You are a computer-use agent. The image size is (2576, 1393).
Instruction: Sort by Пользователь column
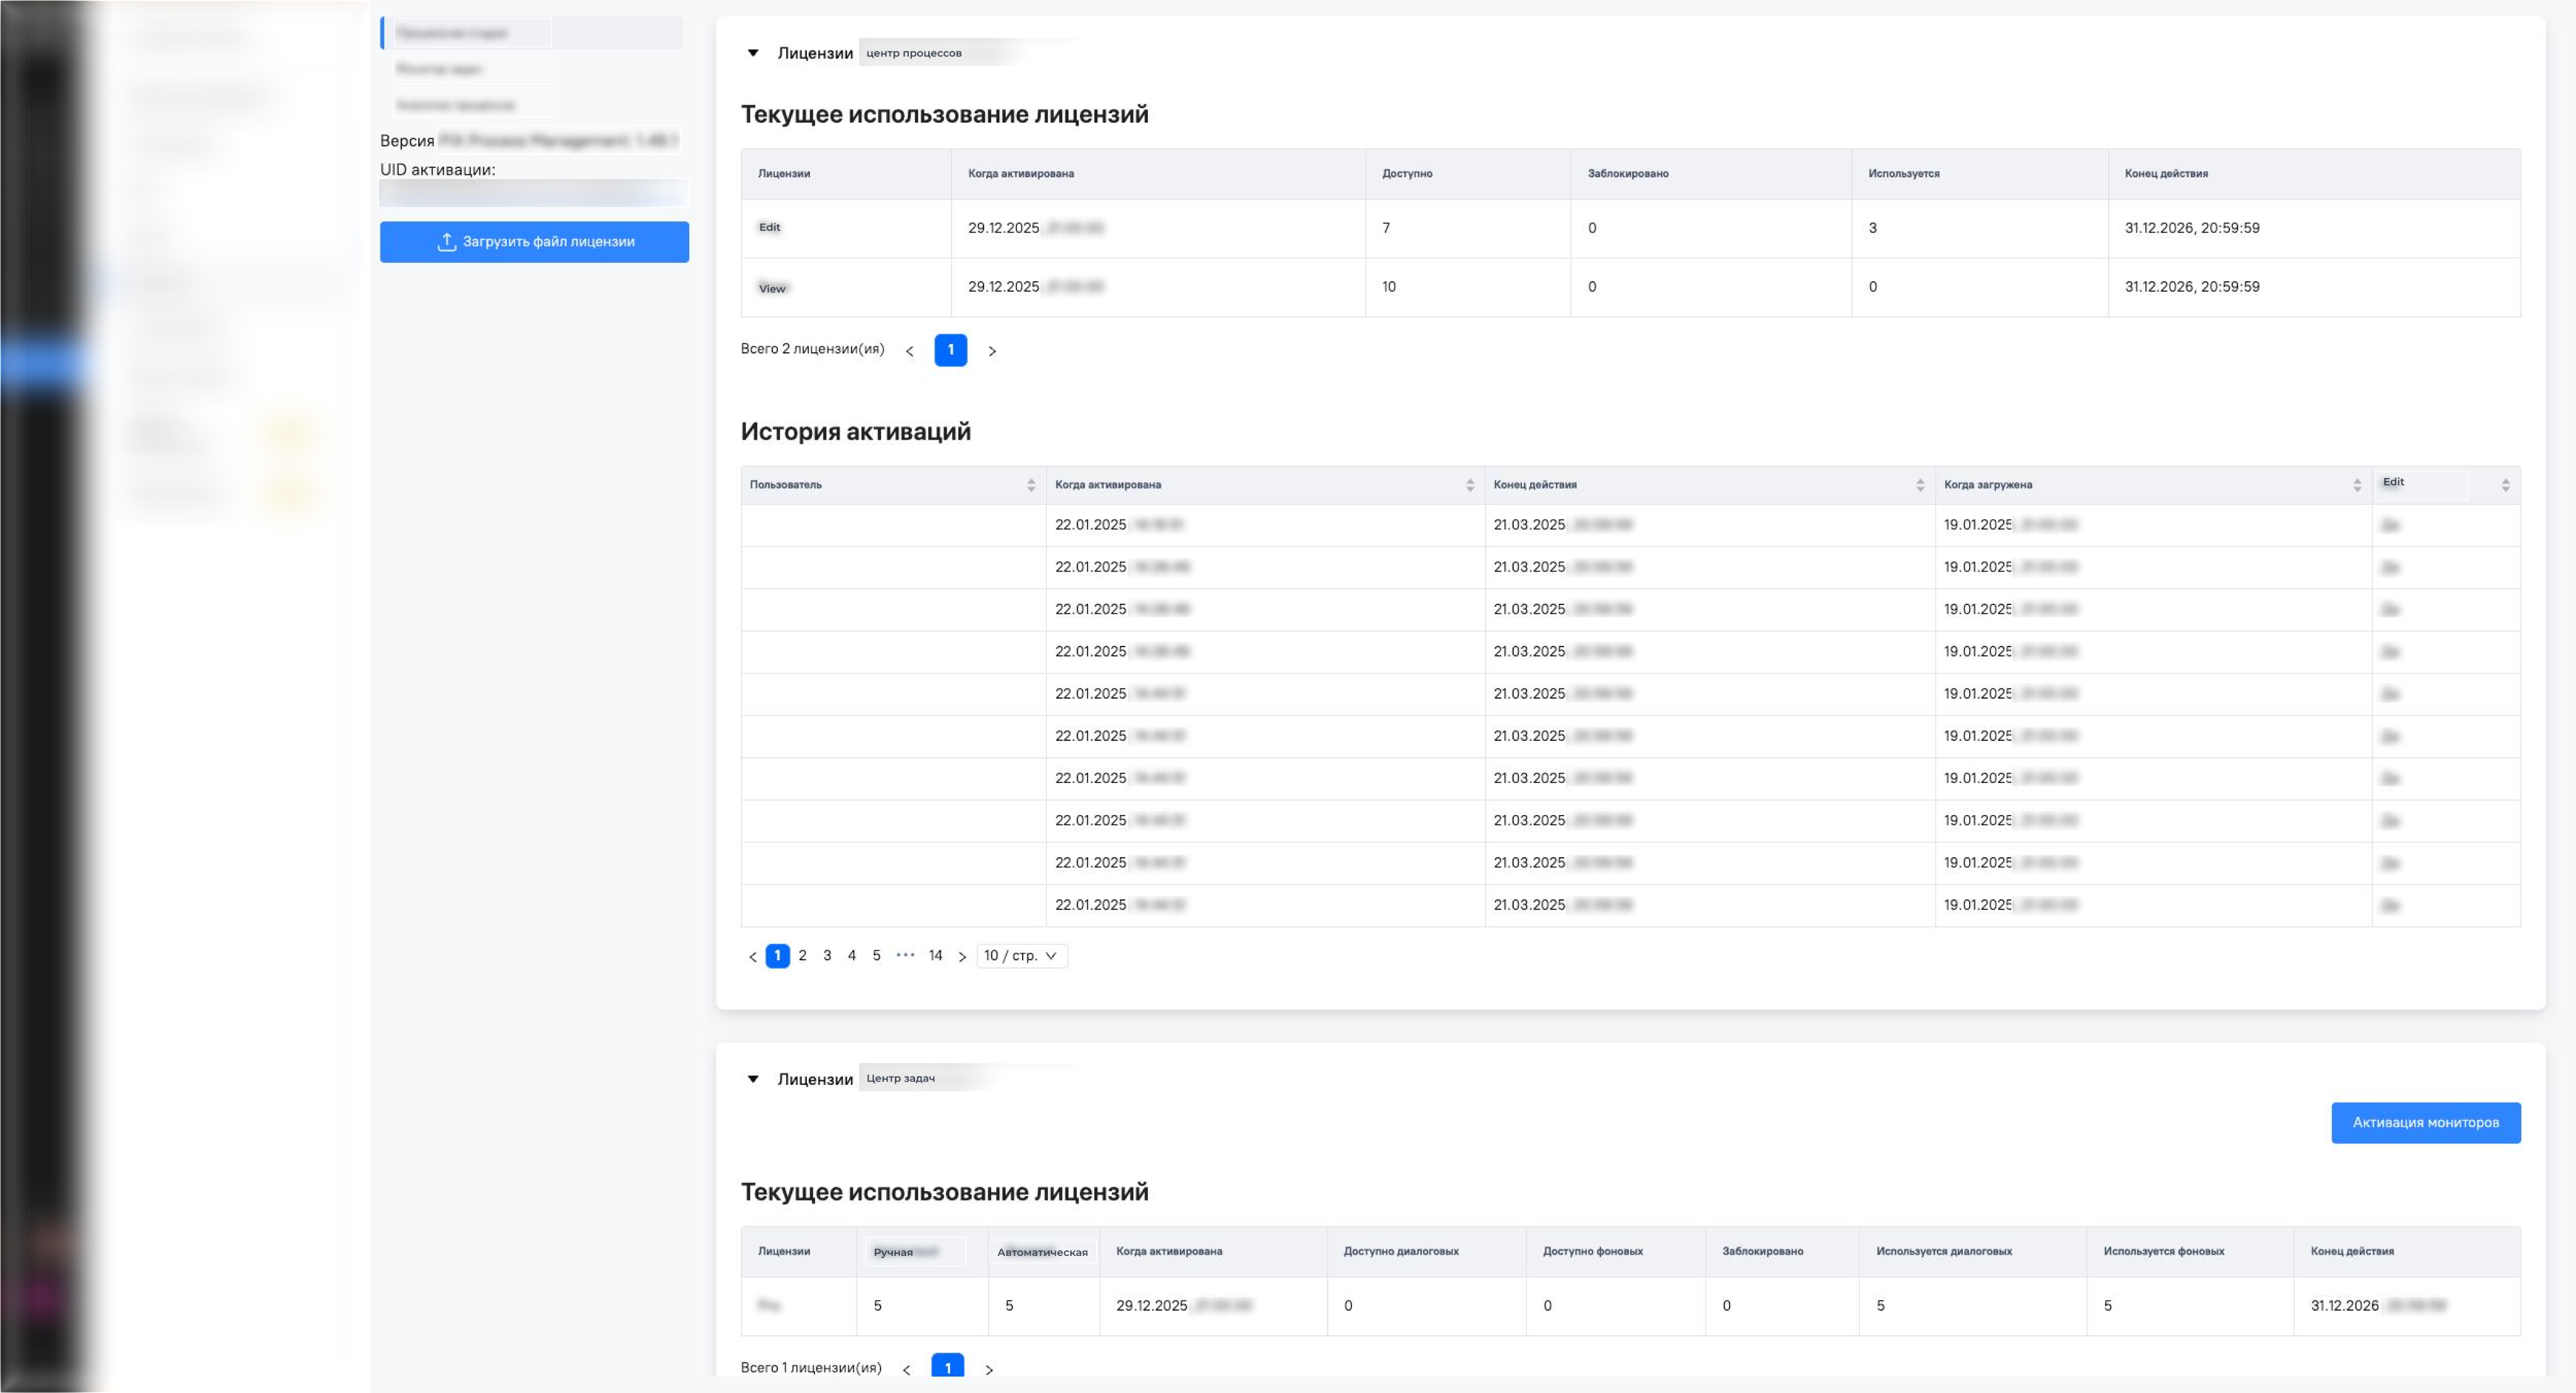coord(1030,485)
